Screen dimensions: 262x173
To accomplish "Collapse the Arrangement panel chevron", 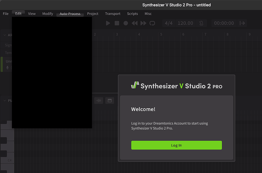I will (x=5, y=35).
